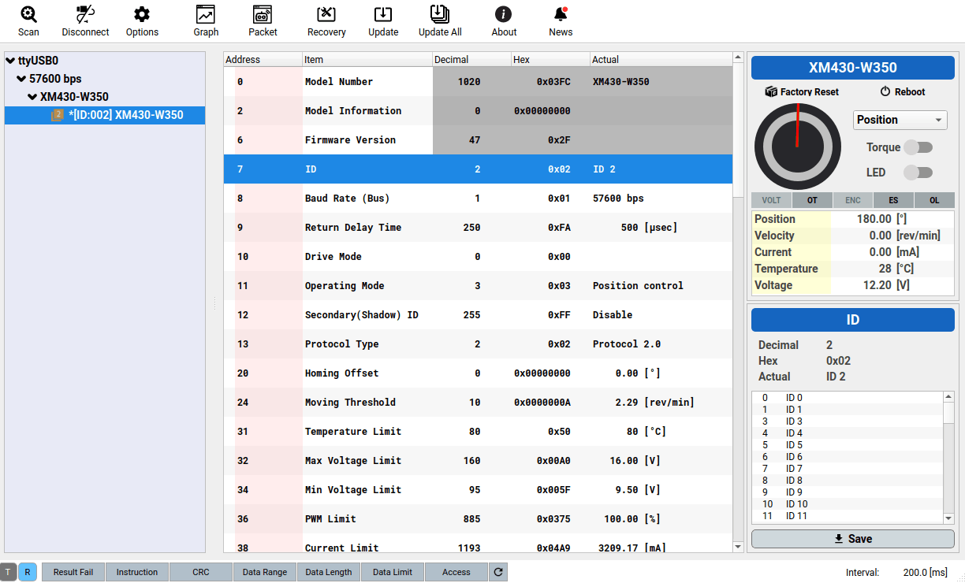Image resolution: width=965 pixels, height=583 pixels.
Task: Start a device Scan
Action: (28, 21)
